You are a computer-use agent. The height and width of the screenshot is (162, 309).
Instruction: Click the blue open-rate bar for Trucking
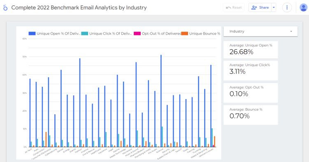[198, 111]
